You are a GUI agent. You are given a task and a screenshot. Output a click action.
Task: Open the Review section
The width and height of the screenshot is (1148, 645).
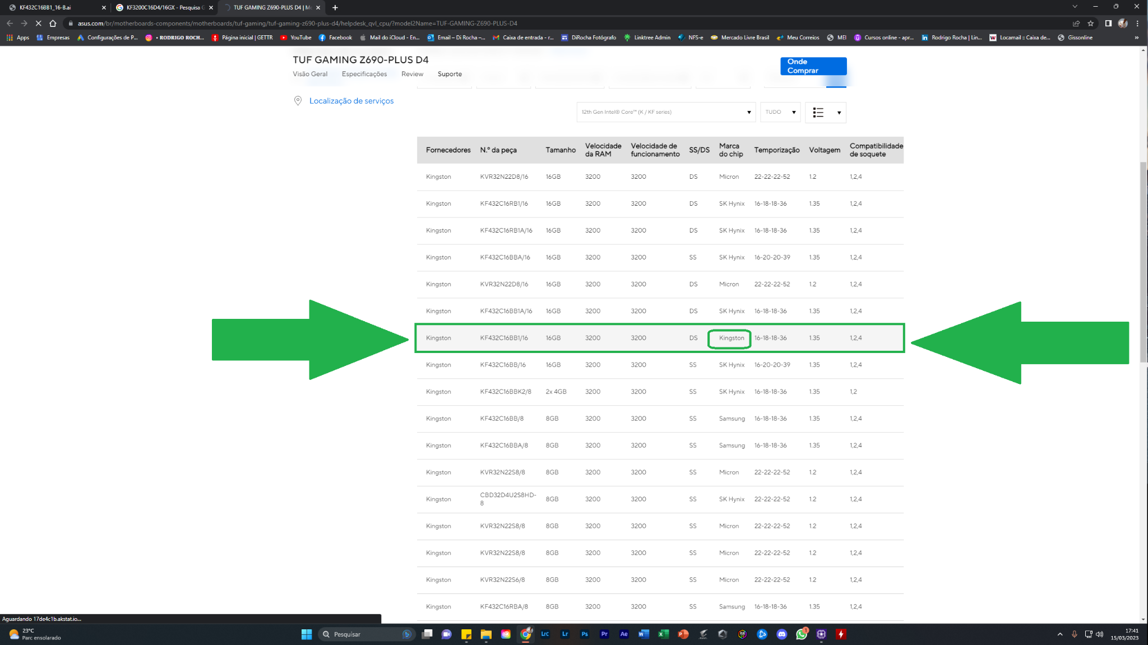click(412, 74)
